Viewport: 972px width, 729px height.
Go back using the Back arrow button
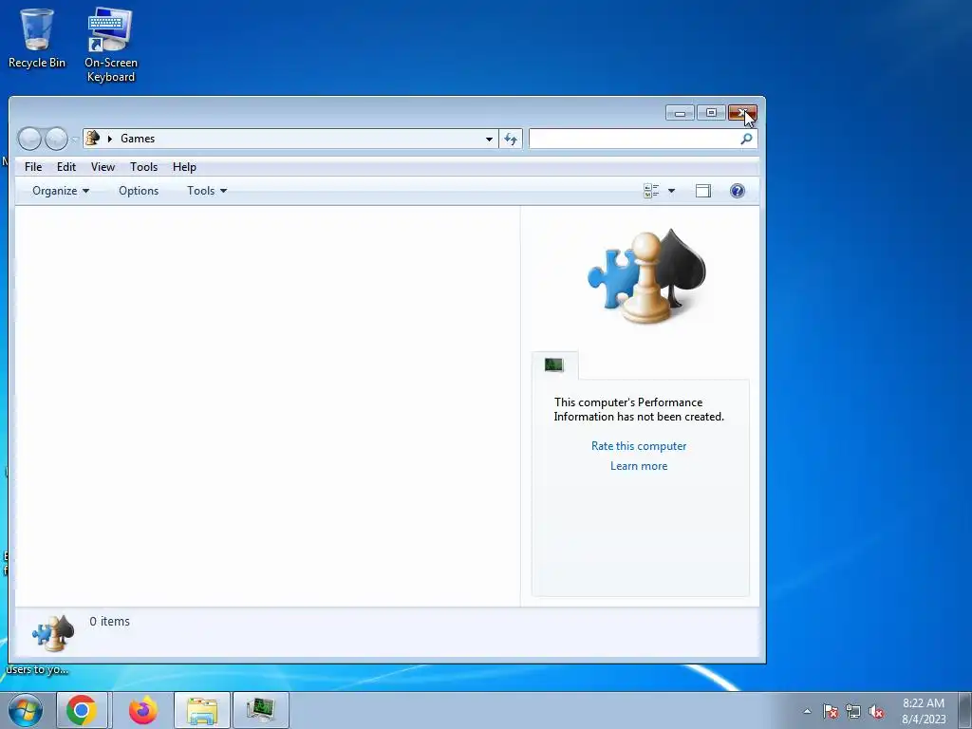29,139
